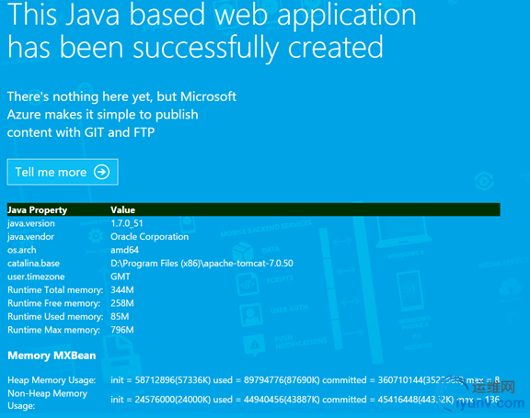Click the Windows Phone 8 device icon
The image size is (530, 418).
pos(410,290)
